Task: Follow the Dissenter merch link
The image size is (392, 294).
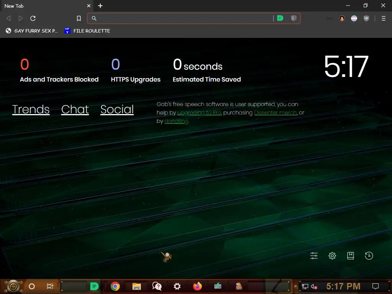Action: tap(275, 113)
